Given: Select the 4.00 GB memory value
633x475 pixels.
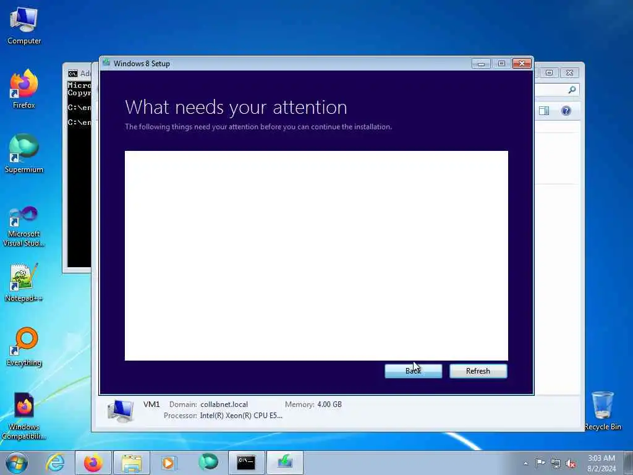Looking at the screenshot, I should 329,404.
